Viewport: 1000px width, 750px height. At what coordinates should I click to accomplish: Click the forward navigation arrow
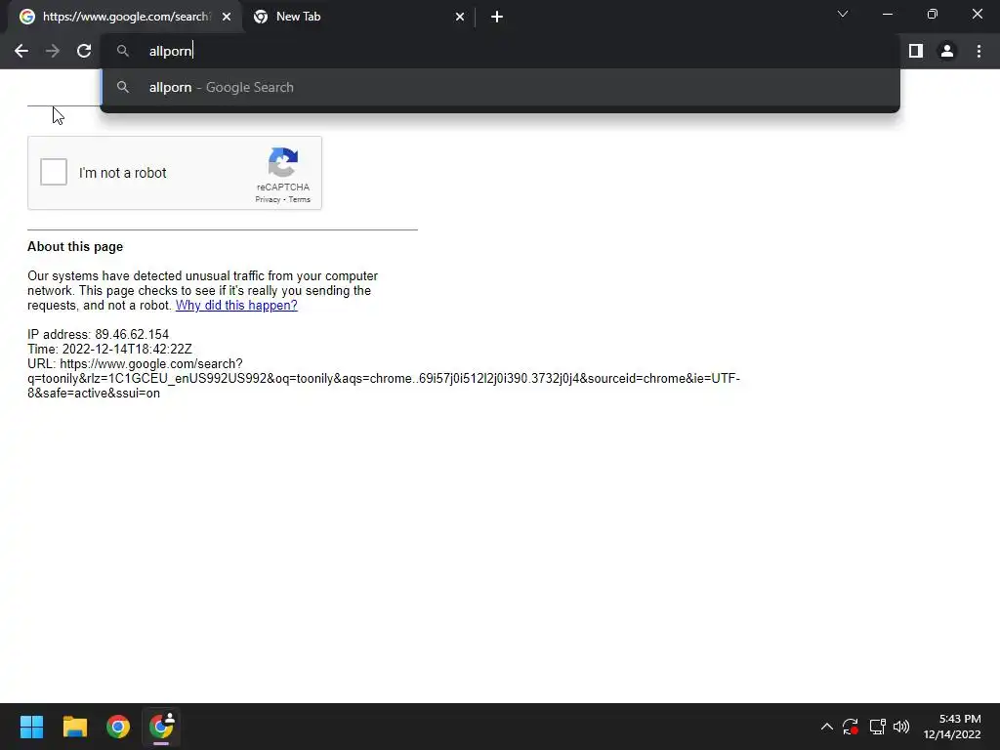point(53,51)
